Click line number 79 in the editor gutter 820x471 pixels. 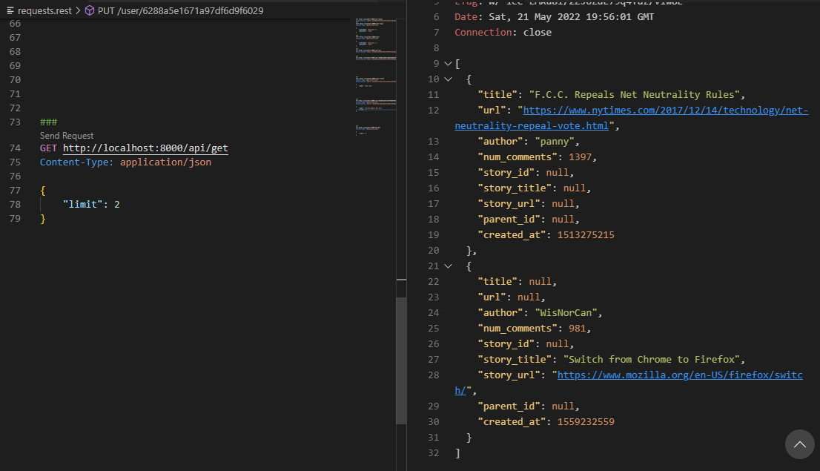pyautogui.click(x=15, y=218)
